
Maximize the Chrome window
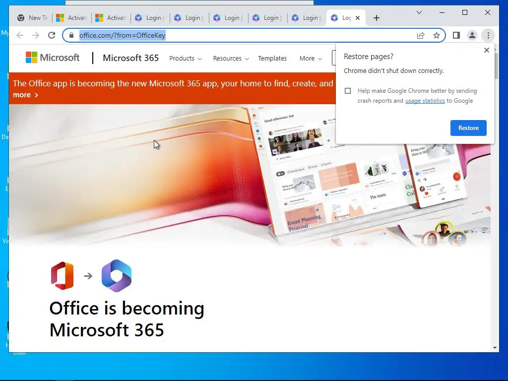(x=464, y=12)
